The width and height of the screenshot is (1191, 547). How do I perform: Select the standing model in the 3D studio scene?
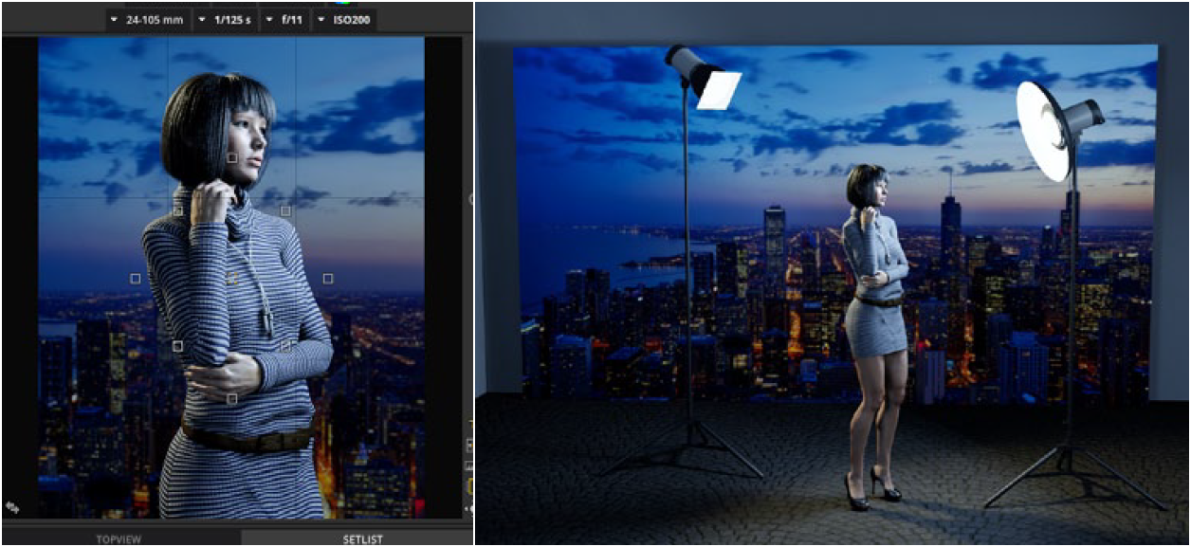[x=874, y=337]
